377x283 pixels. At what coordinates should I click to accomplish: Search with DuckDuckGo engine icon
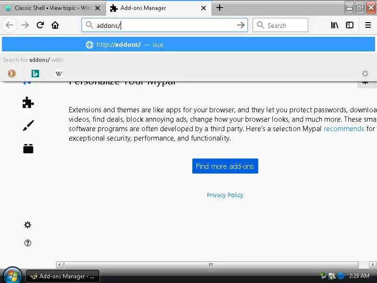pos(12,74)
